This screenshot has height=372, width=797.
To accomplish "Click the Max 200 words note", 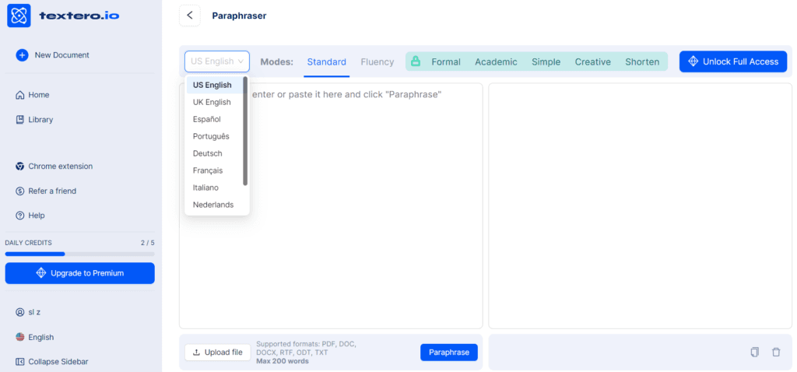I will (282, 361).
